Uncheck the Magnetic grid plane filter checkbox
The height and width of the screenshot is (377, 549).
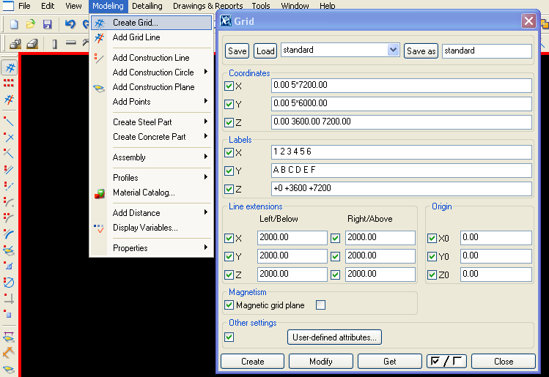coord(229,305)
